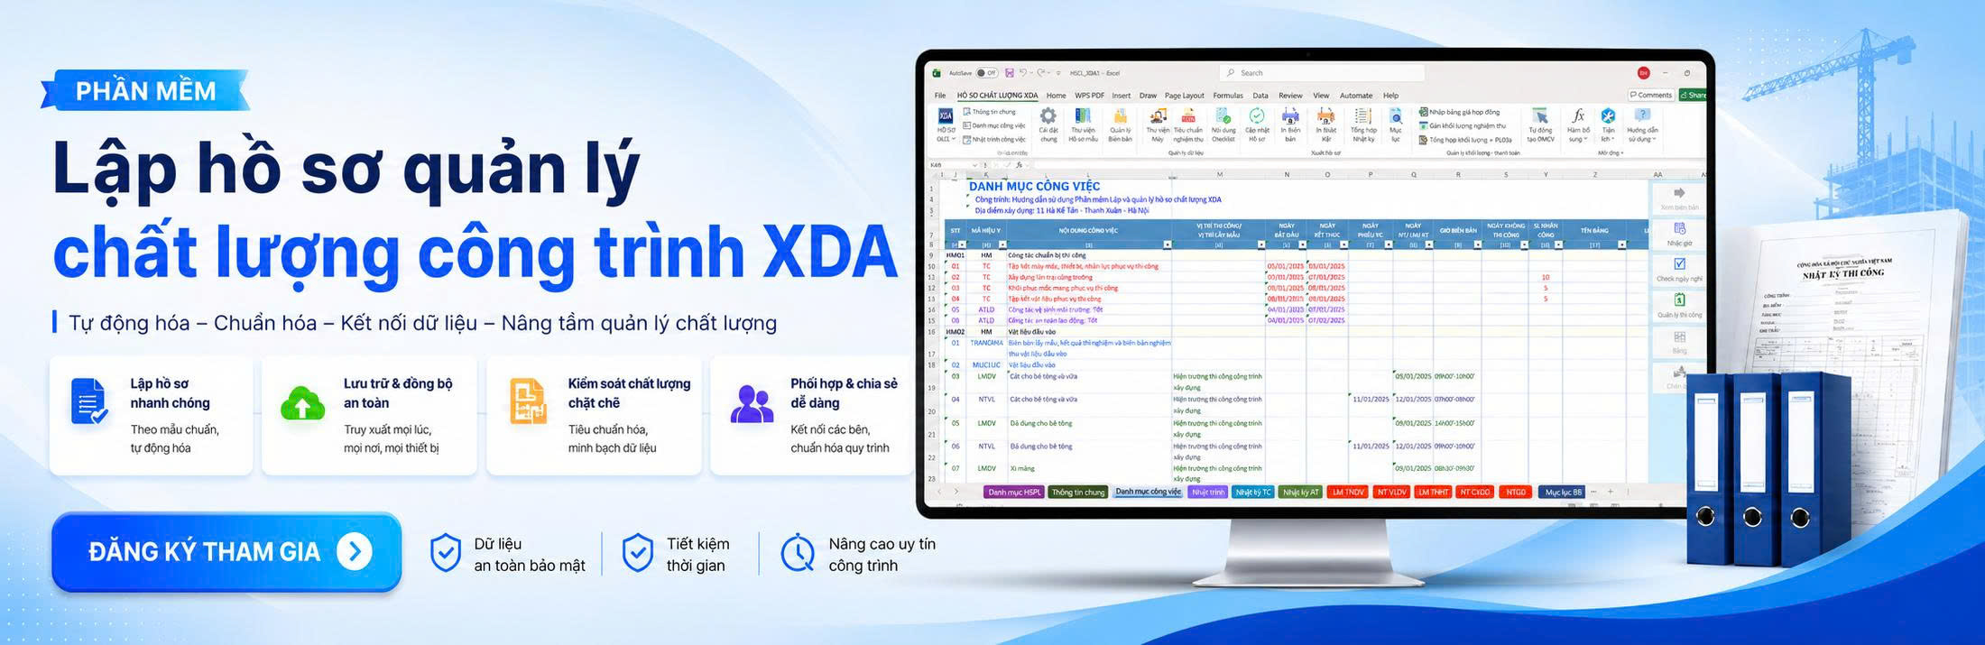Click Tổng hợp khối lượng + PL03a command

click(x=1465, y=140)
